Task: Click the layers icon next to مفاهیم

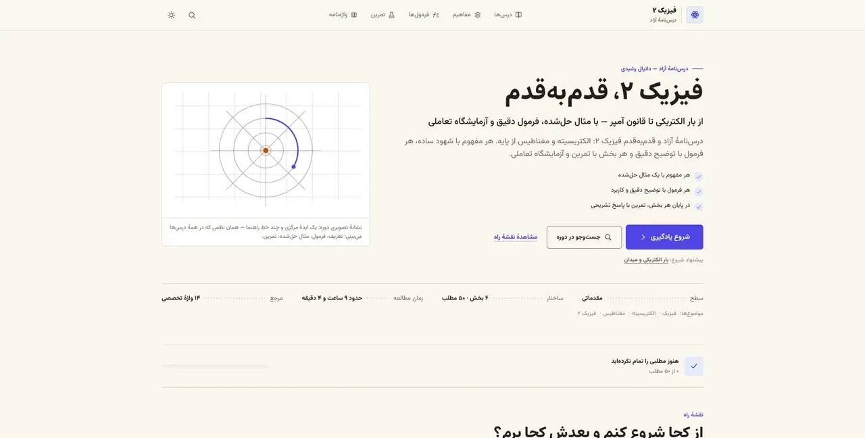Action: [x=477, y=15]
